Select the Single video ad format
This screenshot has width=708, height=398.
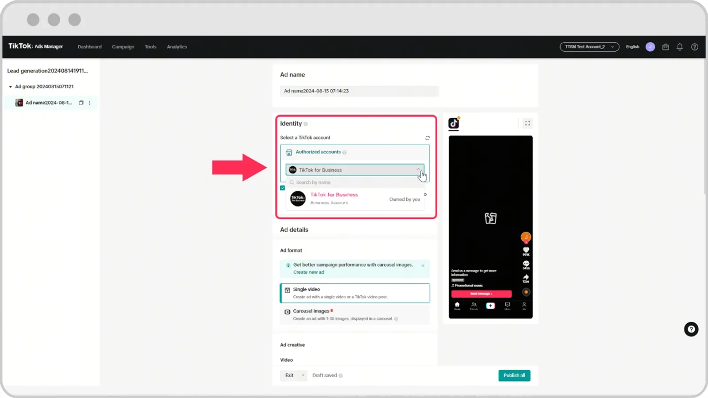355,293
